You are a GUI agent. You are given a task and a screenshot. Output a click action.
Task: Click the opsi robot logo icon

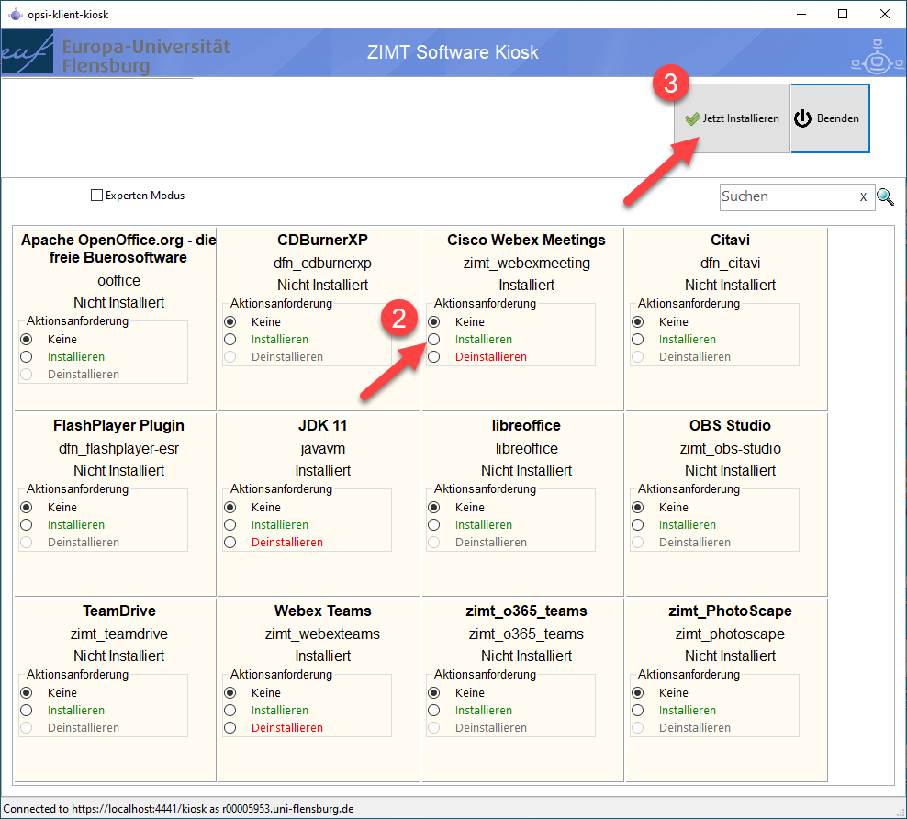tap(876, 56)
